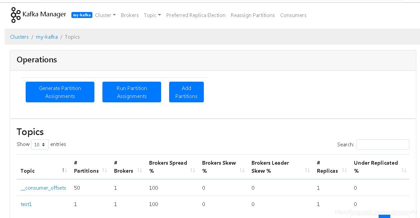Click the Kafka Manager logo icon
This screenshot has height=218, width=420.
15,15
